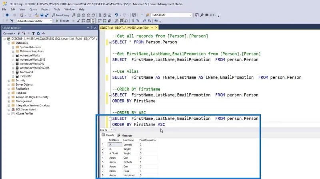This screenshot has height=179, width=320.
Task: Click the Parse checkmark icon
Action: (x=78, y=21)
